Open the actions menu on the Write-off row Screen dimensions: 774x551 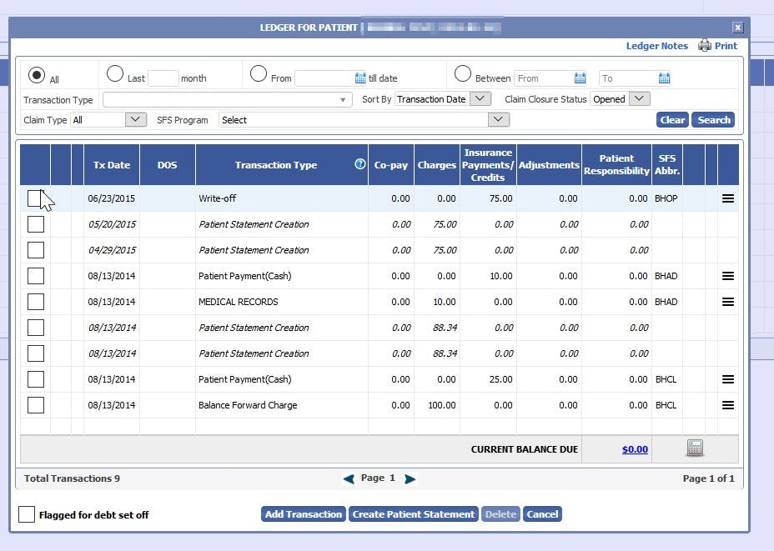[727, 198]
